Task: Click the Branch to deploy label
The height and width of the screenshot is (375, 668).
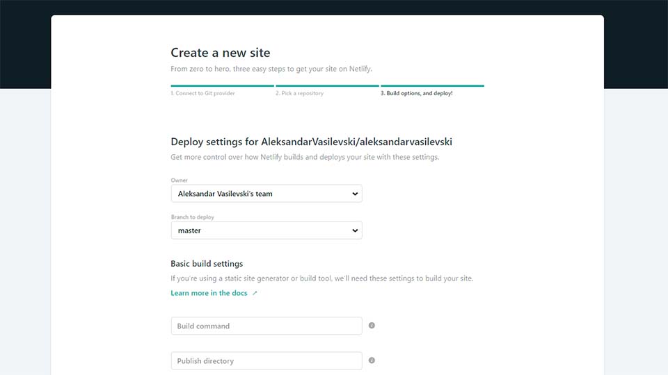Action: point(193,217)
